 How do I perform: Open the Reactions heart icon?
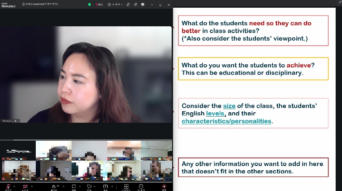89,186
